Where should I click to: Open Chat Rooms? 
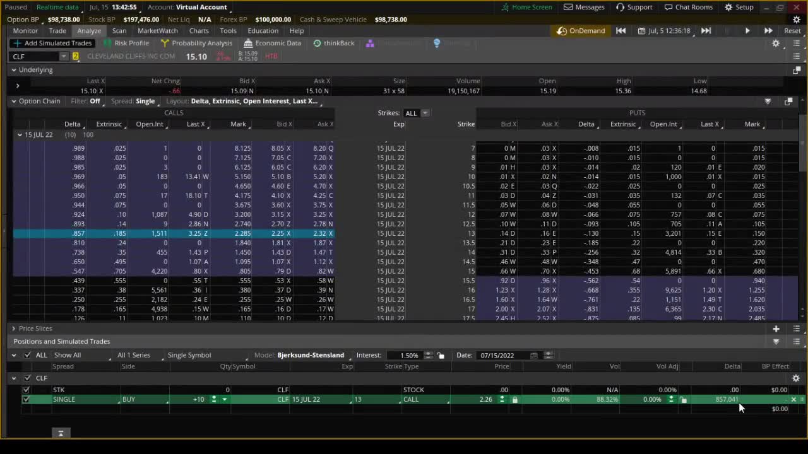pyautogui.click(x=687, y=7)
